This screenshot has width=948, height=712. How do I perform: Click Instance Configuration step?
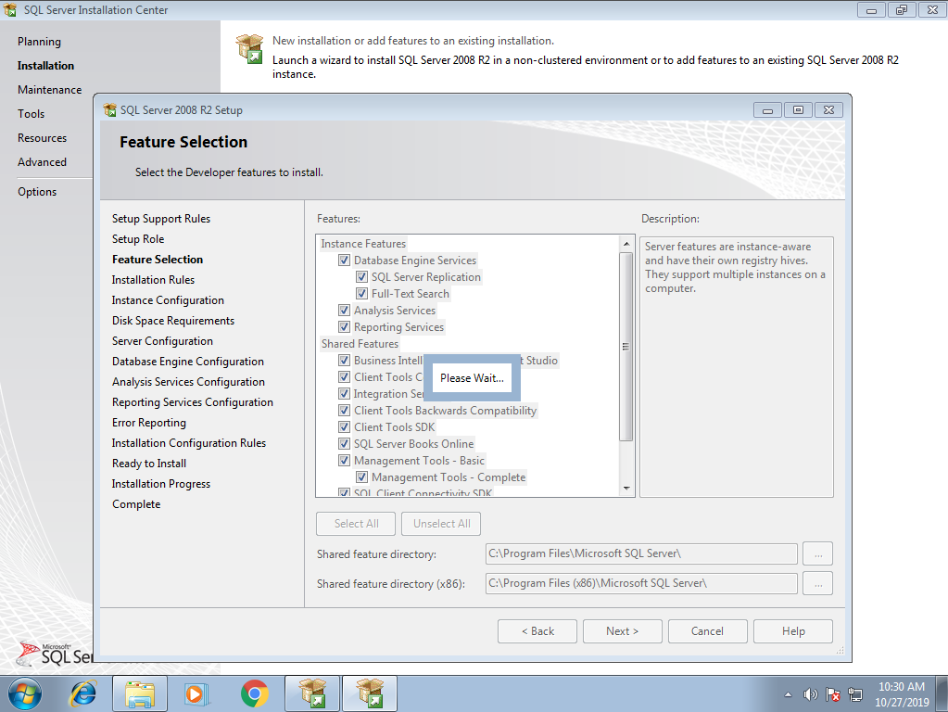[168, 300]
